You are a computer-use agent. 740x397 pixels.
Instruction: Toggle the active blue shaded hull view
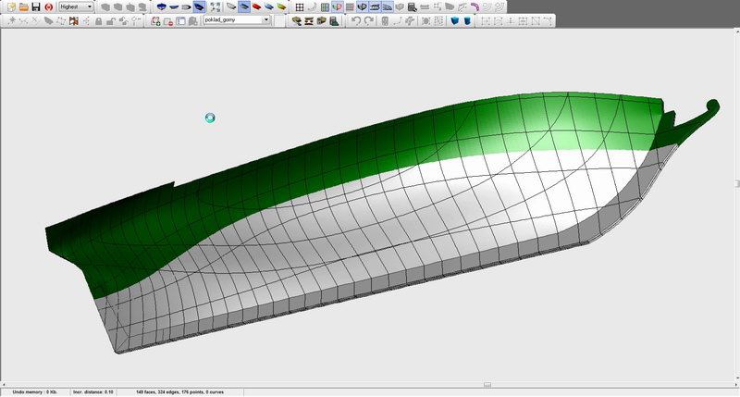click(243, 6)
